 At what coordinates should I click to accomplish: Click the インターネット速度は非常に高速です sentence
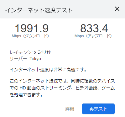[48, 70]
